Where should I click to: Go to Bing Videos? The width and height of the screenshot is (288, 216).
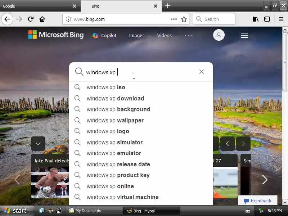click(165, 35)
